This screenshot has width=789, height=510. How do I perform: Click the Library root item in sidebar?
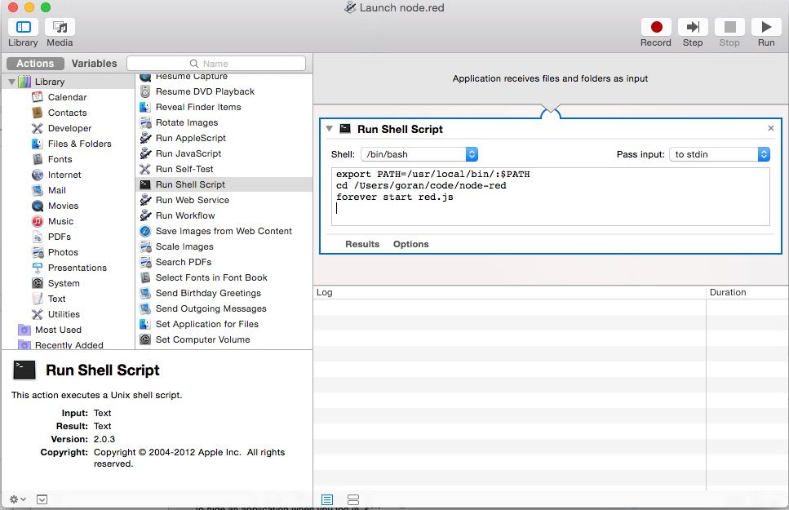point(49,82)
